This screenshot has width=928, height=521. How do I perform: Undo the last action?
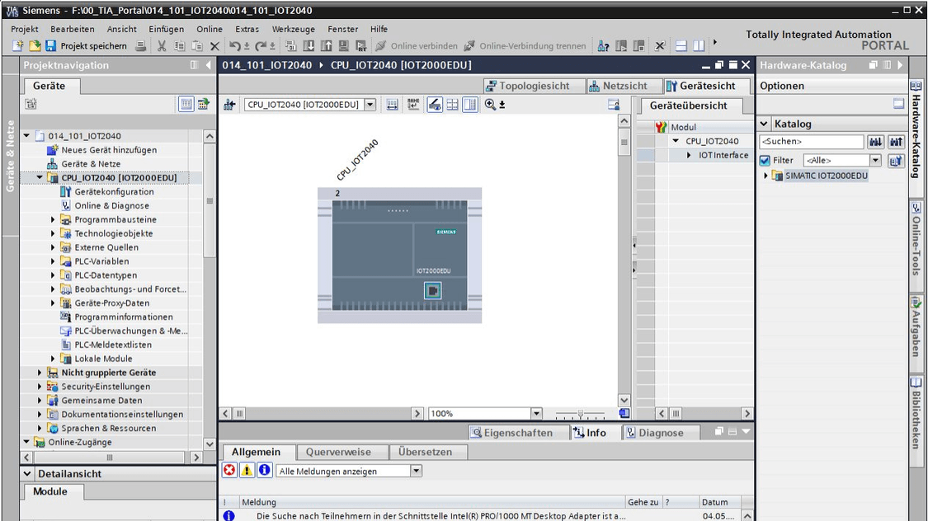click(235, 45)
